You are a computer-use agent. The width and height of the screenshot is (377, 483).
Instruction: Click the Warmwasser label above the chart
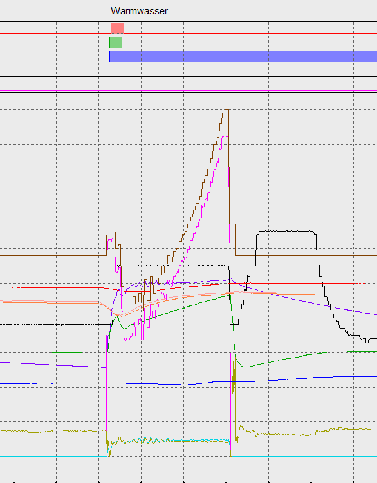click(139, 11)
